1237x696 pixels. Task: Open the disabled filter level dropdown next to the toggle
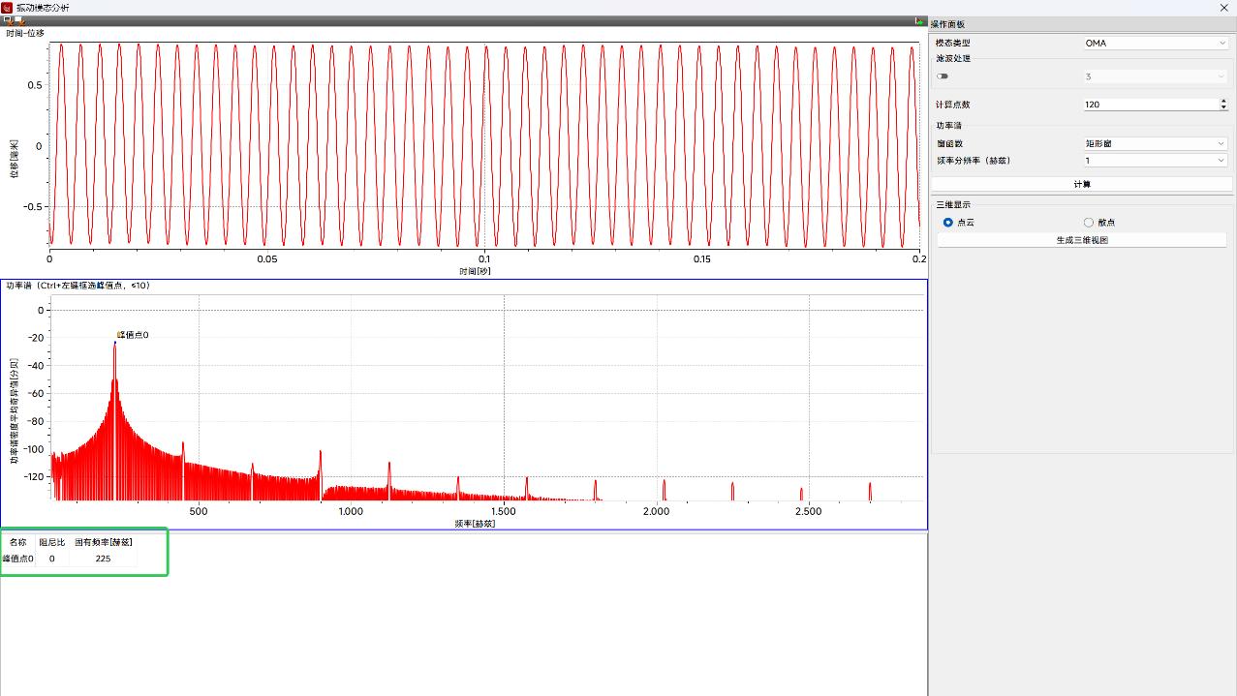1155,76
